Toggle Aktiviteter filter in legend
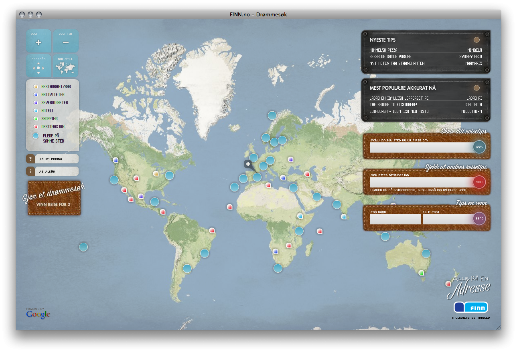The height and width of the screenshot is (352, 517). (49, 95)
